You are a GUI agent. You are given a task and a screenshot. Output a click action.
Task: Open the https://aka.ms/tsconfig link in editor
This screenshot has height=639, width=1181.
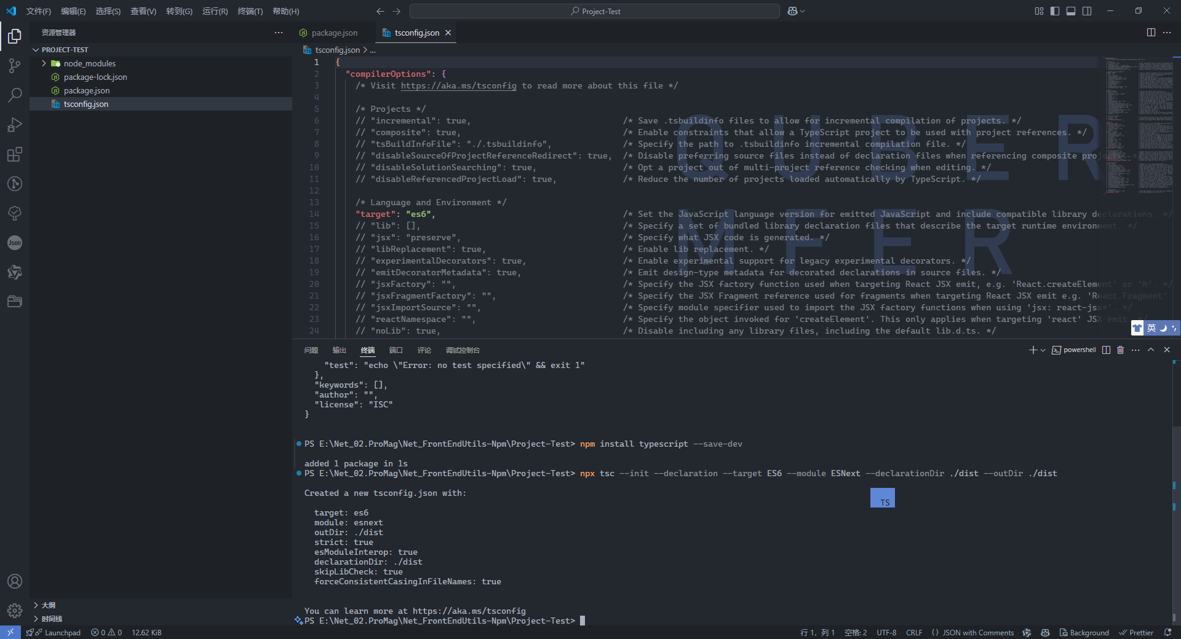[x=458, y=86]
